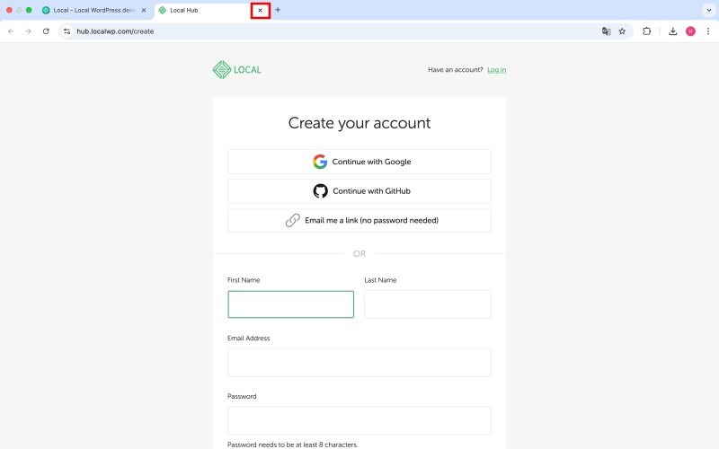This screenshot has height=449, width=719.
Task: Open the downloads icon
Action: 672,31
